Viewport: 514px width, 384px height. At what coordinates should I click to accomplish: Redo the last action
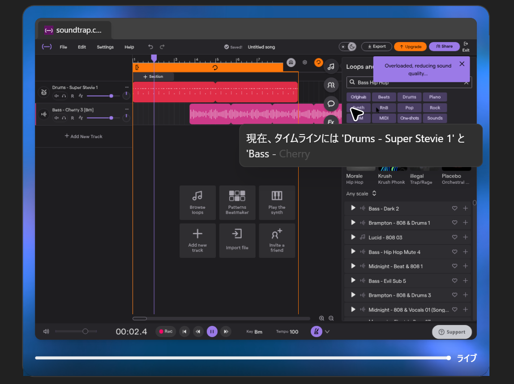(162, 47)
